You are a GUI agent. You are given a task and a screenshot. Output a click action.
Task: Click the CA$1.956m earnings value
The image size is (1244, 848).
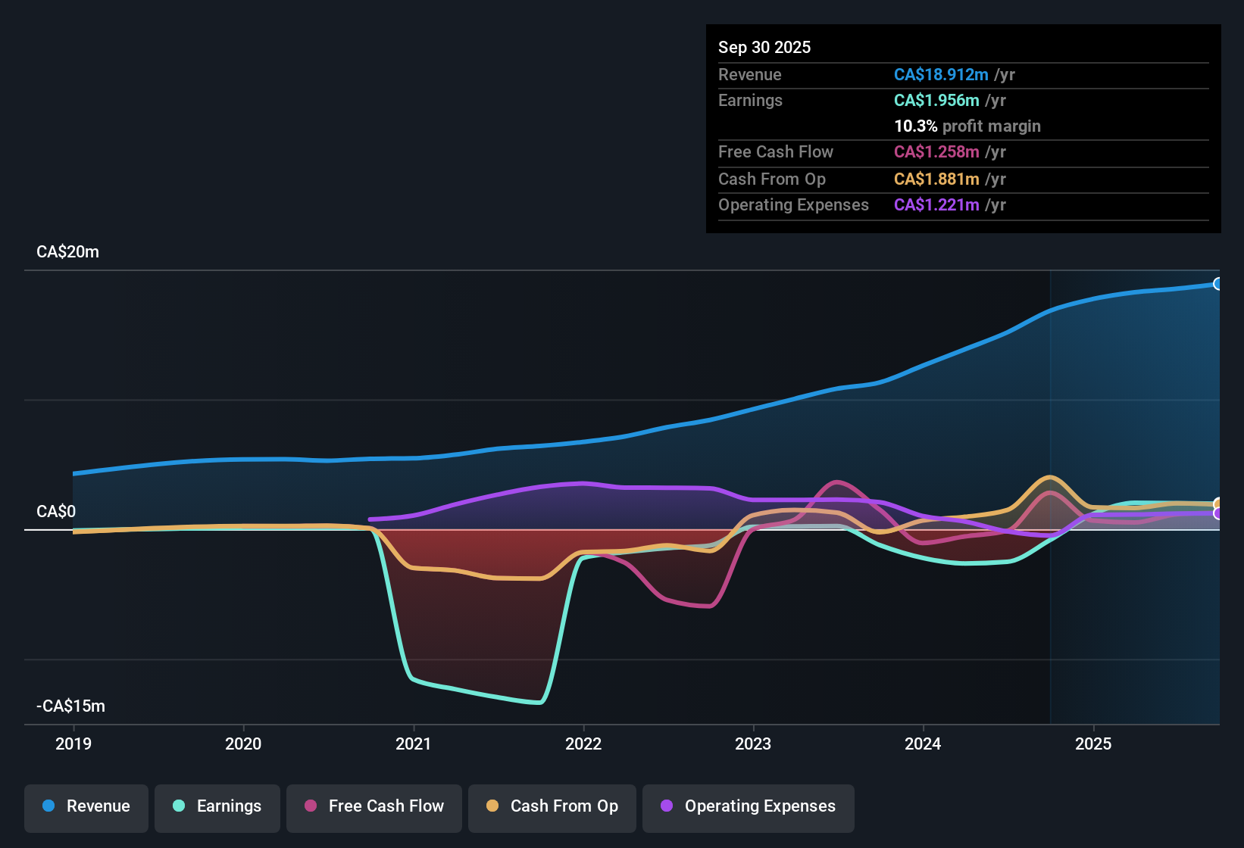click(936, 100)
